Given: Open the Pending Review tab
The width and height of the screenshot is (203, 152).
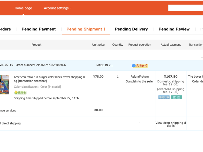Looking at the screenshot, I should coord(174,29).
